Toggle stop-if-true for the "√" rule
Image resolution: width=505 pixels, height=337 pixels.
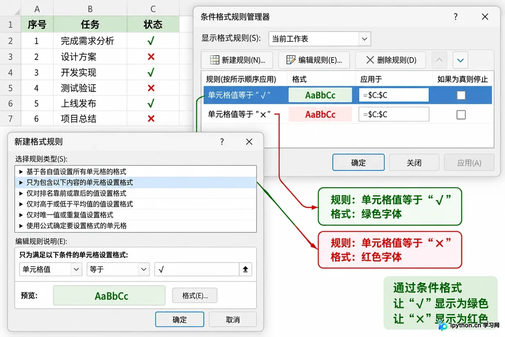coord(461,95)
